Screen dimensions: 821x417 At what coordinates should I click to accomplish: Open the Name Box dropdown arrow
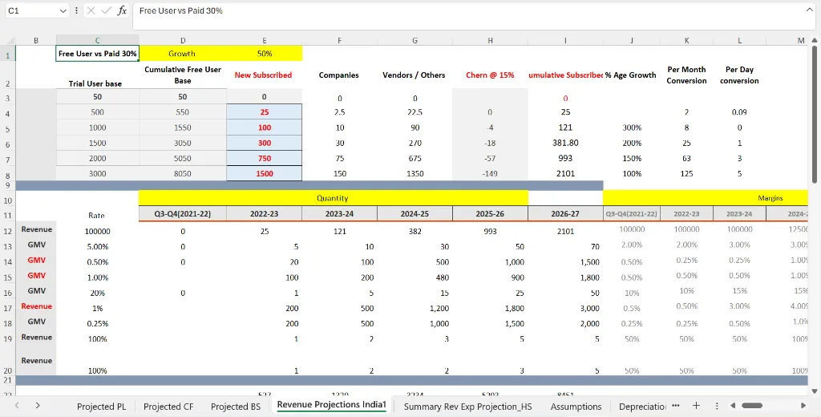click(63, 11)
